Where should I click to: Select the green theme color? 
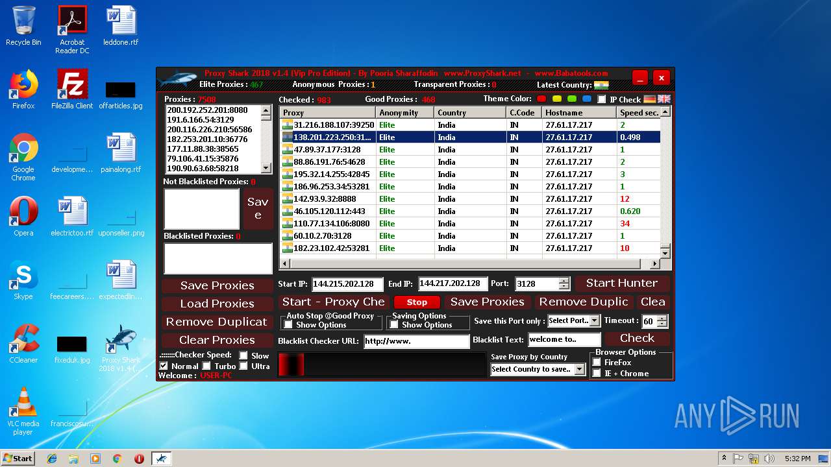click(572, 99)
